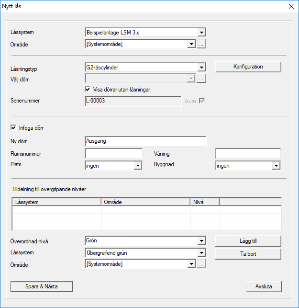
Task: Click the 'Ta bort' button
Action: (248, 254)
